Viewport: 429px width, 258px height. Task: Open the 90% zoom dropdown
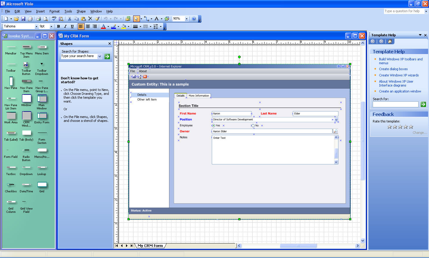[x=186, y=19]
